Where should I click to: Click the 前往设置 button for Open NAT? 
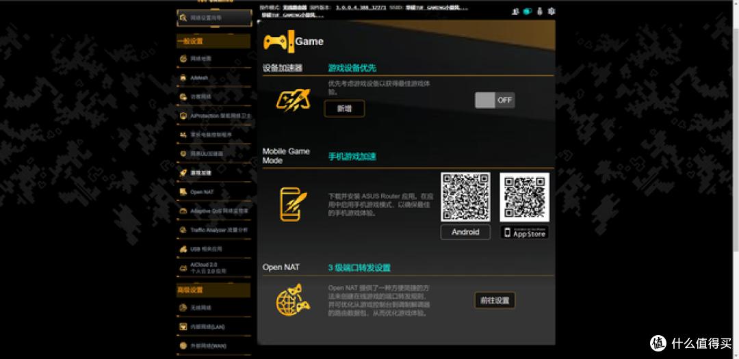pos(495,301)
